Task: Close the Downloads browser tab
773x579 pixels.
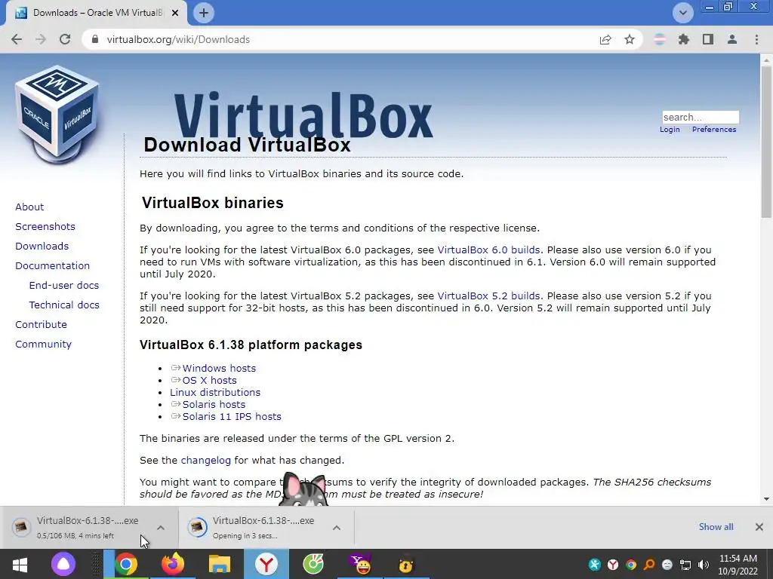Action: 175,13
